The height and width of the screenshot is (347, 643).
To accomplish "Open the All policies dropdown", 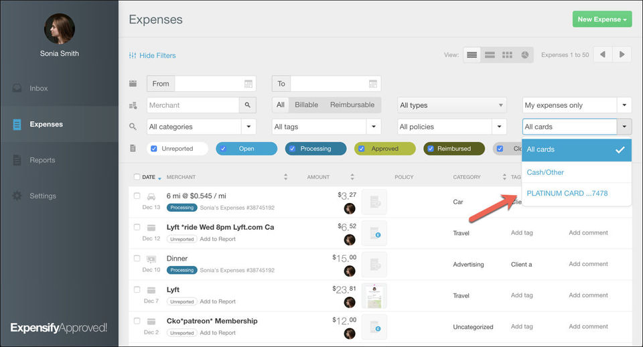I will click(499, 127).
